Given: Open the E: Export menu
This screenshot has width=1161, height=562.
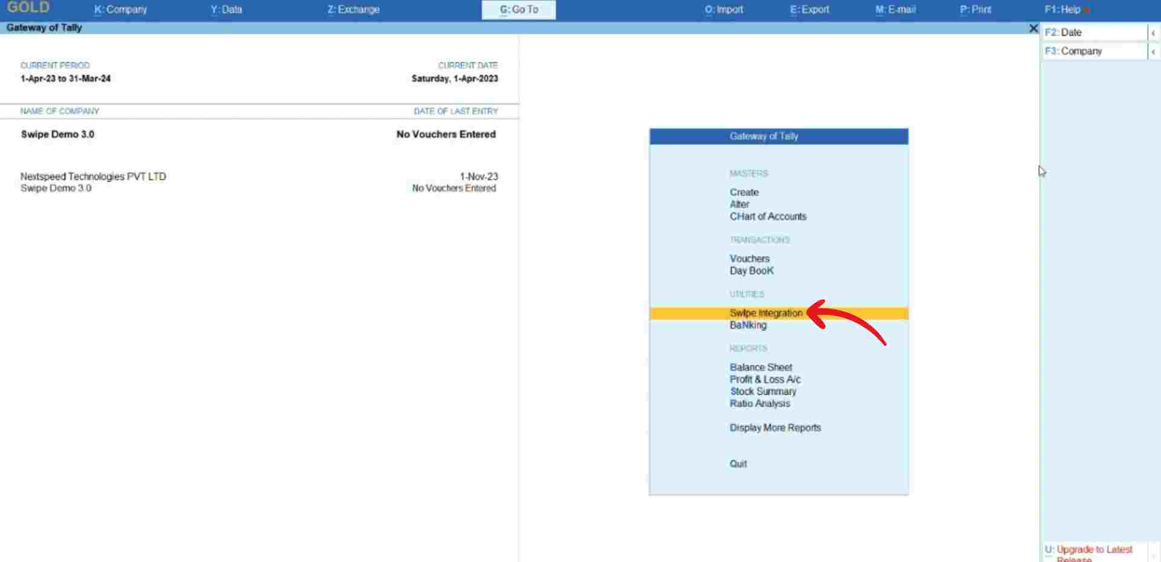Looking at the screenshot, I should 810,10.
